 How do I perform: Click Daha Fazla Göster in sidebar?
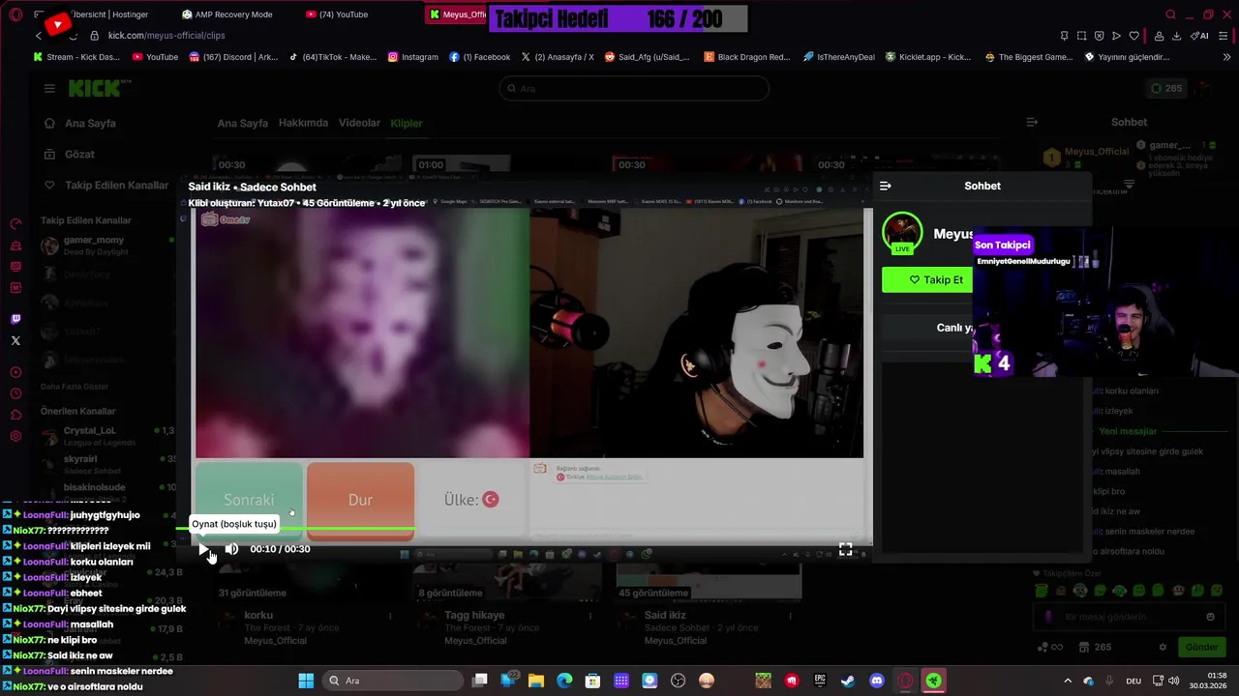pos(75,386)
